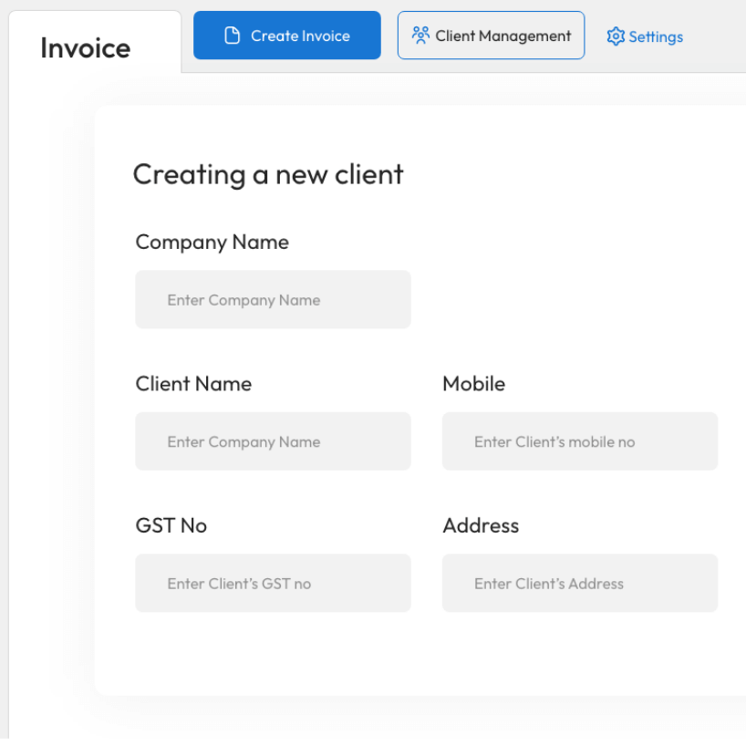746x746 pixels.
Task: Click the Address input field
Action: (579, 583)
